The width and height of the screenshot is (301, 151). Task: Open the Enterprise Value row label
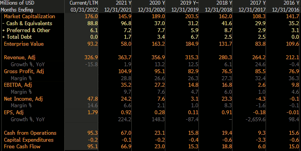pyautogui.click(x=24, y=44)
